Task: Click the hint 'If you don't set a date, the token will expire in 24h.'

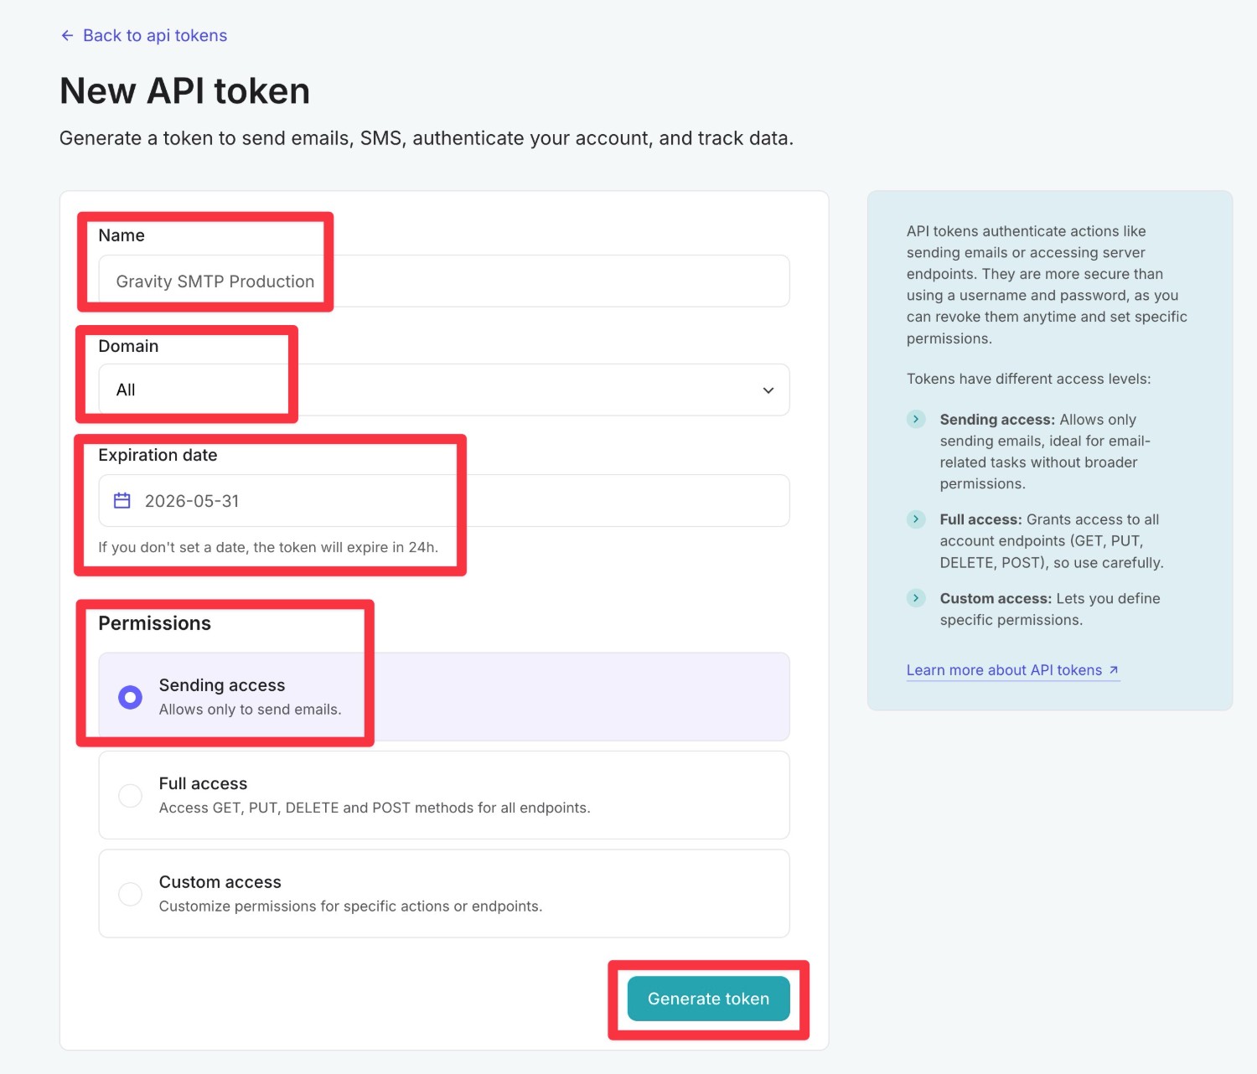Action: coord(268,547)
